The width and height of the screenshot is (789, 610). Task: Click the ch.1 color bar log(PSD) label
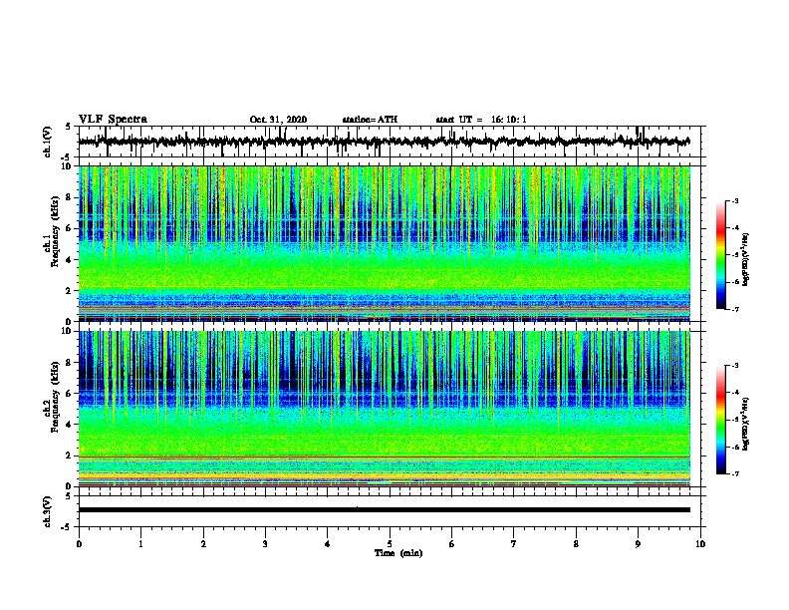[x=746, y=259]
